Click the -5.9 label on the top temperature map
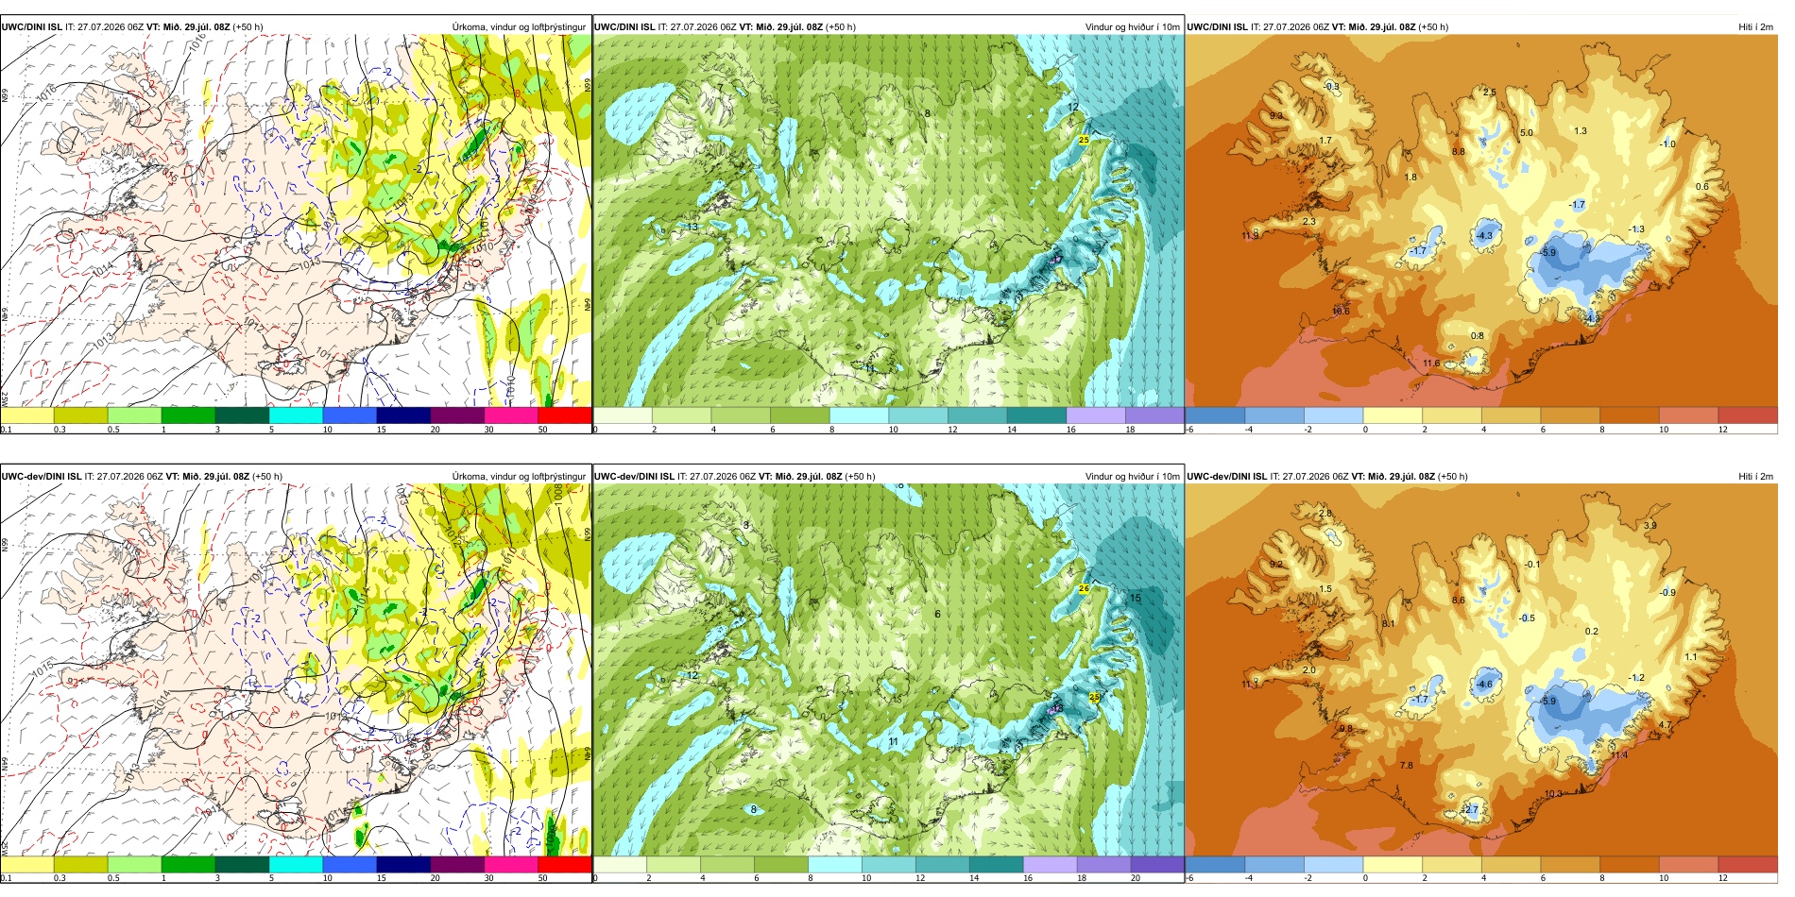1795x897 pixels. [x=1547, y=252]
